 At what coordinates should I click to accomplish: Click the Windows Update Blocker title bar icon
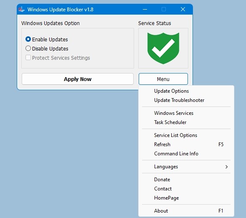[21, 10]
